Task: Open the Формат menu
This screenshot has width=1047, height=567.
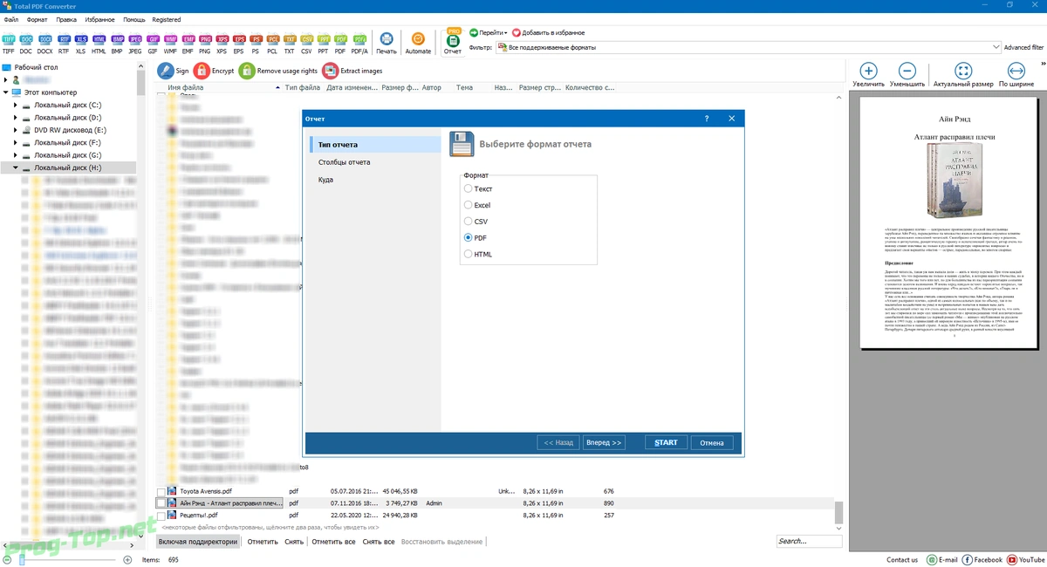Action: point(38,19)
